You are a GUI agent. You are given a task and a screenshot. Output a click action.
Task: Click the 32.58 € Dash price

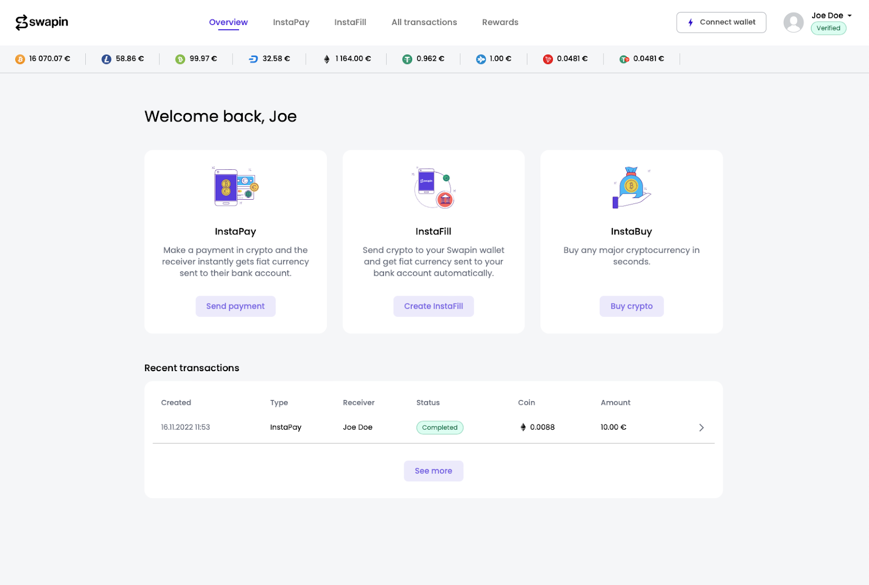coord(276,59)
